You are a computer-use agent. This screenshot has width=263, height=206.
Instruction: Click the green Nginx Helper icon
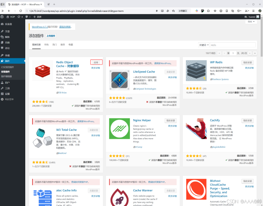[120, 129]
